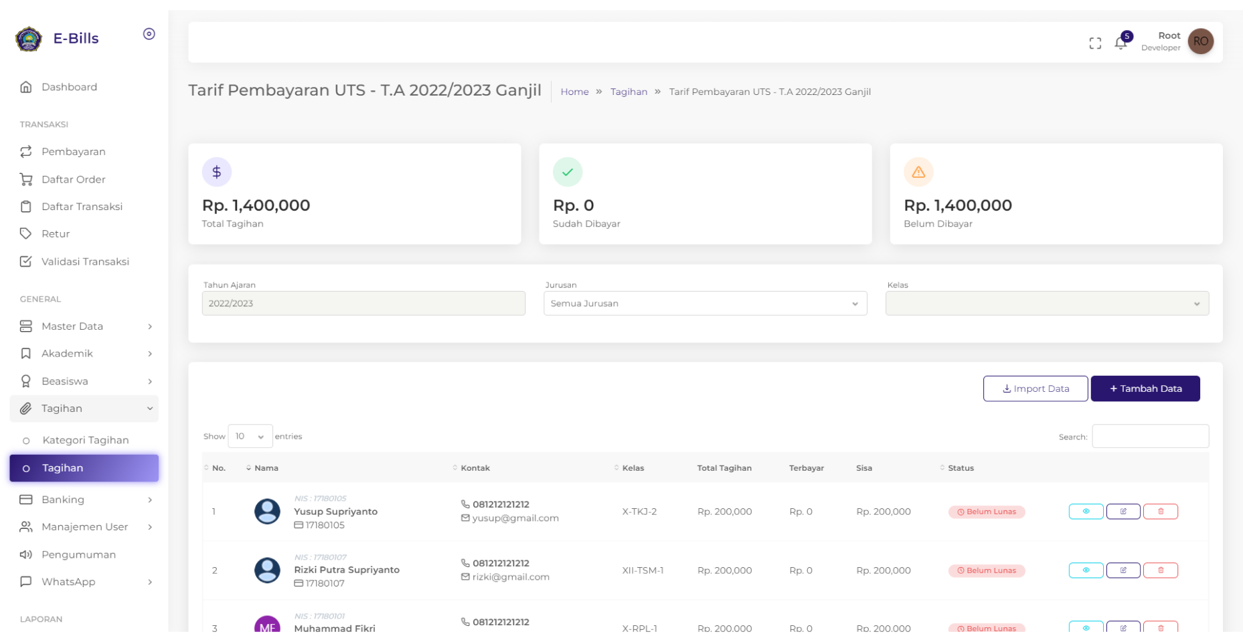View Yusup Supriyanto's bill details
This screenshot has height=642, width=1243.
(1085, 512)
